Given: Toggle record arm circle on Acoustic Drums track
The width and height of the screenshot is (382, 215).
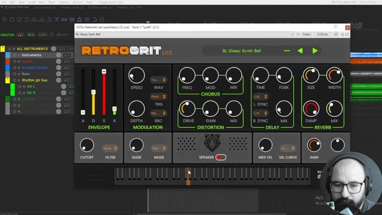Looking at the screenshot, I should [15, 67].
